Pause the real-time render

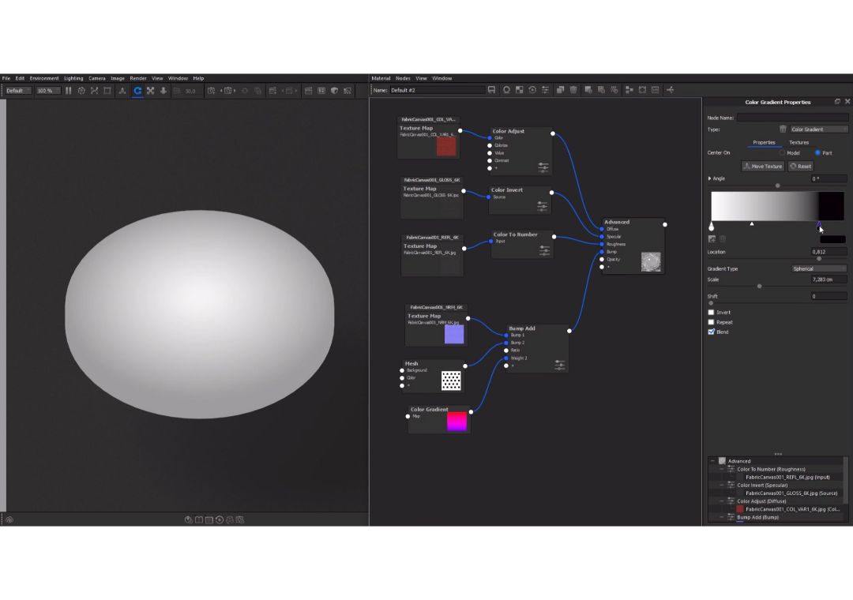click(x=69, y=91)
